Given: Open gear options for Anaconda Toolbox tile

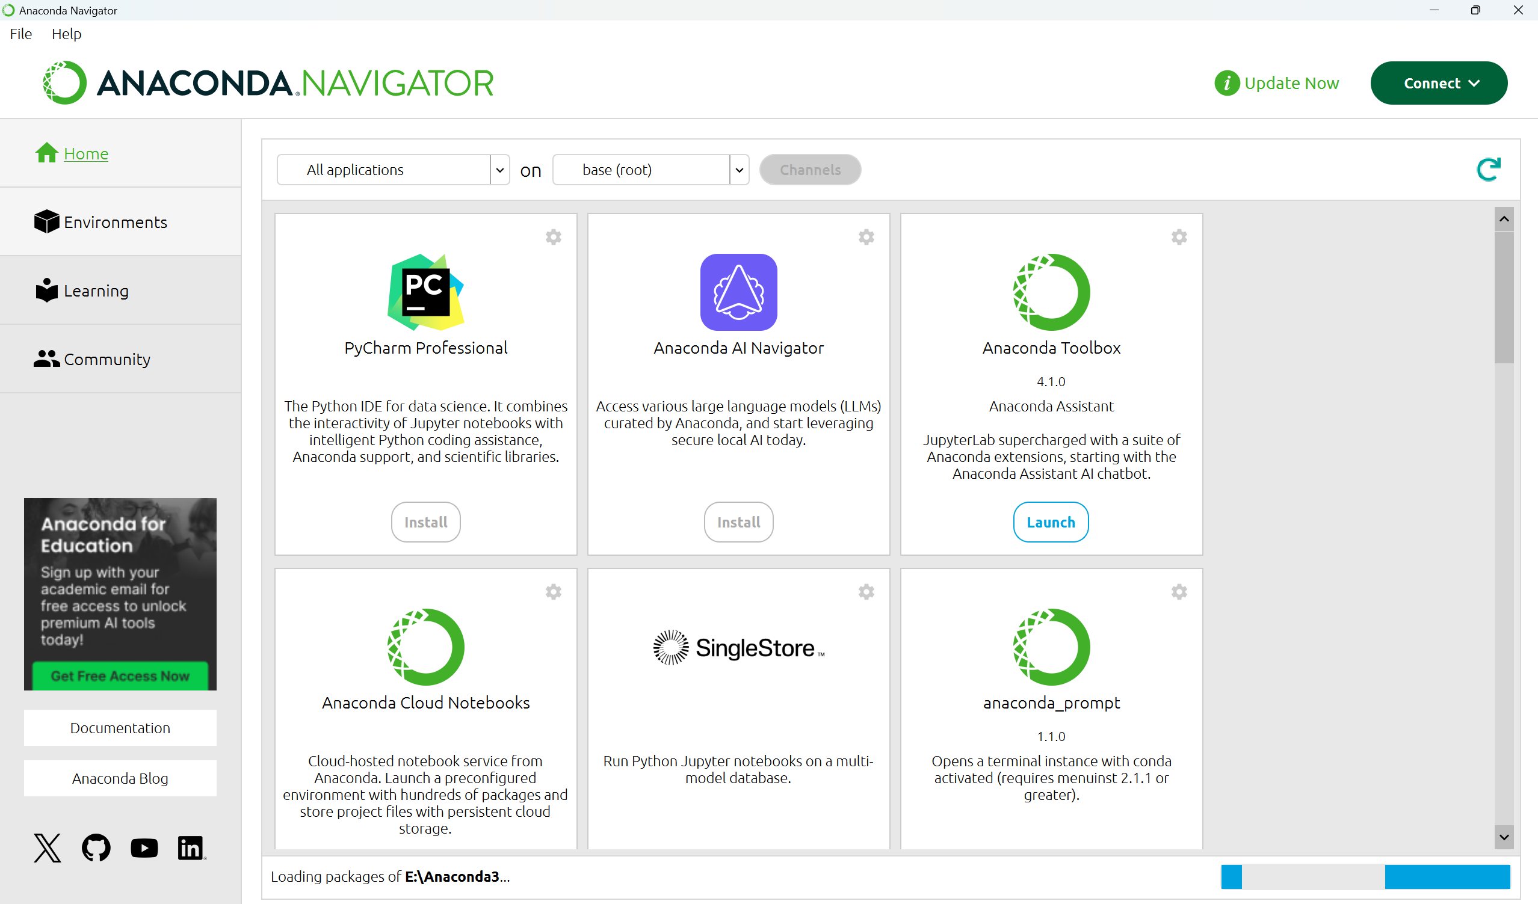Looking at the screenshot, I should 1179,236.
